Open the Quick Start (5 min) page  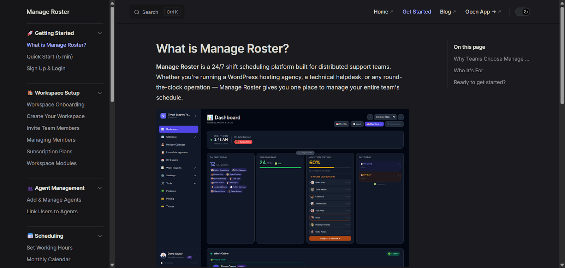pos(50,56)
